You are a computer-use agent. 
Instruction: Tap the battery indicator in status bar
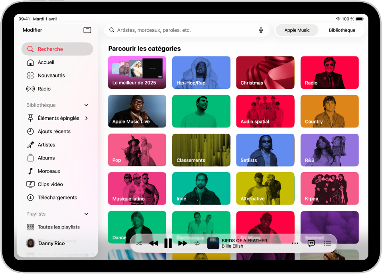coord(360,19)
